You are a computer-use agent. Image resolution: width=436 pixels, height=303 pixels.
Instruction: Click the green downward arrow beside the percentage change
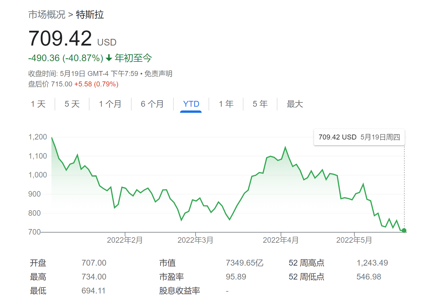pyautogui.click(x=109, y=58)
